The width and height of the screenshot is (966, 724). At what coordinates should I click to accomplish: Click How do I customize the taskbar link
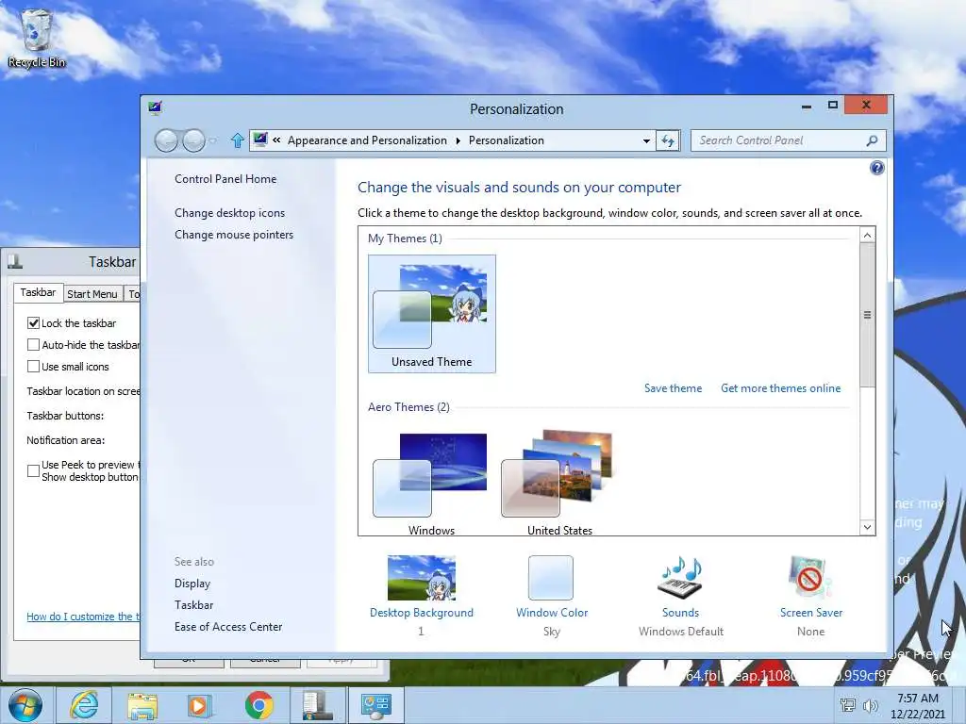[83, 617]
